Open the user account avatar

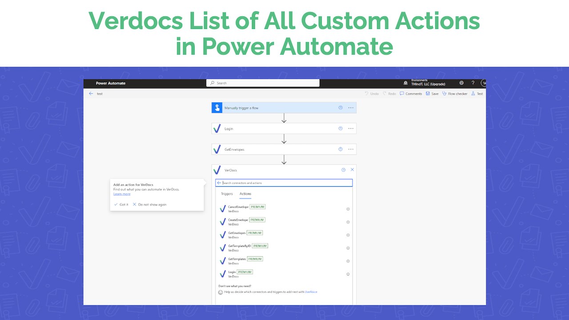tap(484, 83)
